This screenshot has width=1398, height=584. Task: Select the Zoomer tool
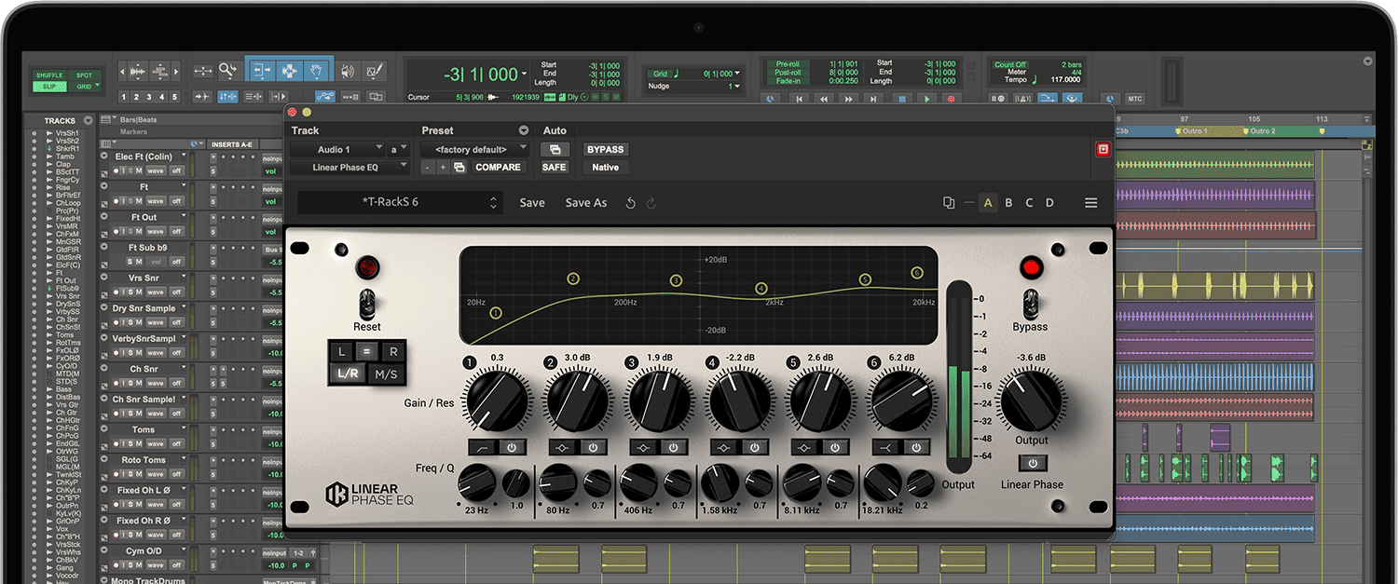[x=228, y=71]
